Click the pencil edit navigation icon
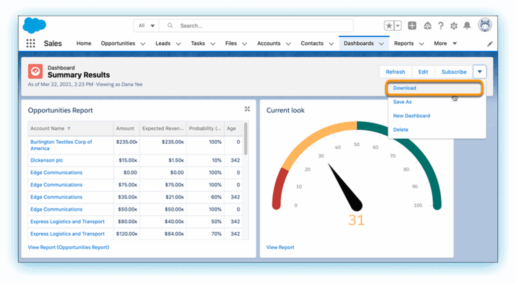516x283 pixels. coord(490,44)
